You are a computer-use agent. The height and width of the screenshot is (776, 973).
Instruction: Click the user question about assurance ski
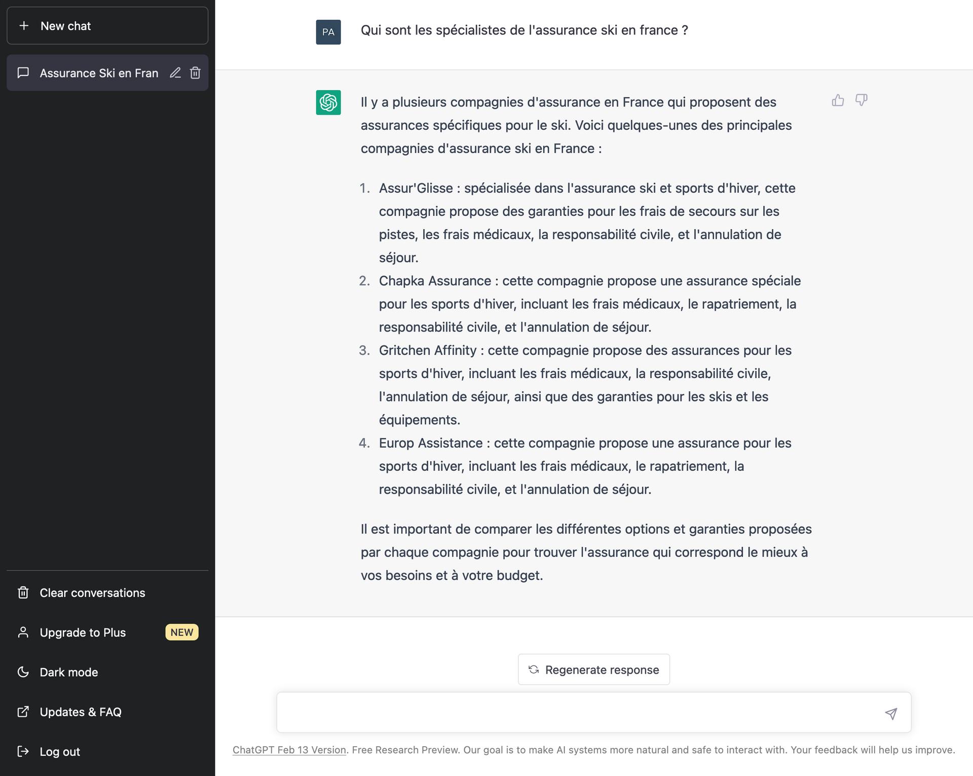[525, 30]
